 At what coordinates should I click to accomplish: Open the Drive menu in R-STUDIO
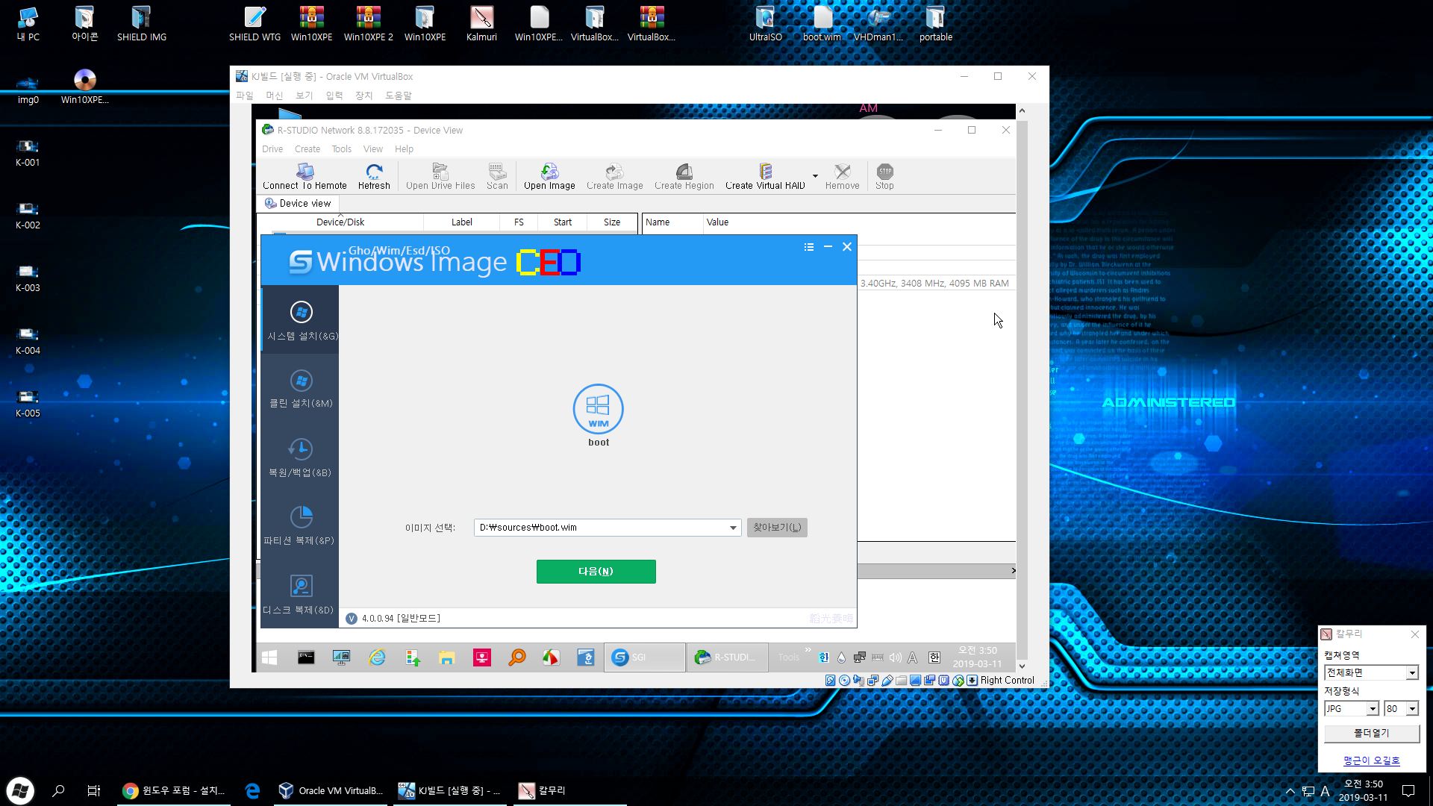tap(272, 149)
